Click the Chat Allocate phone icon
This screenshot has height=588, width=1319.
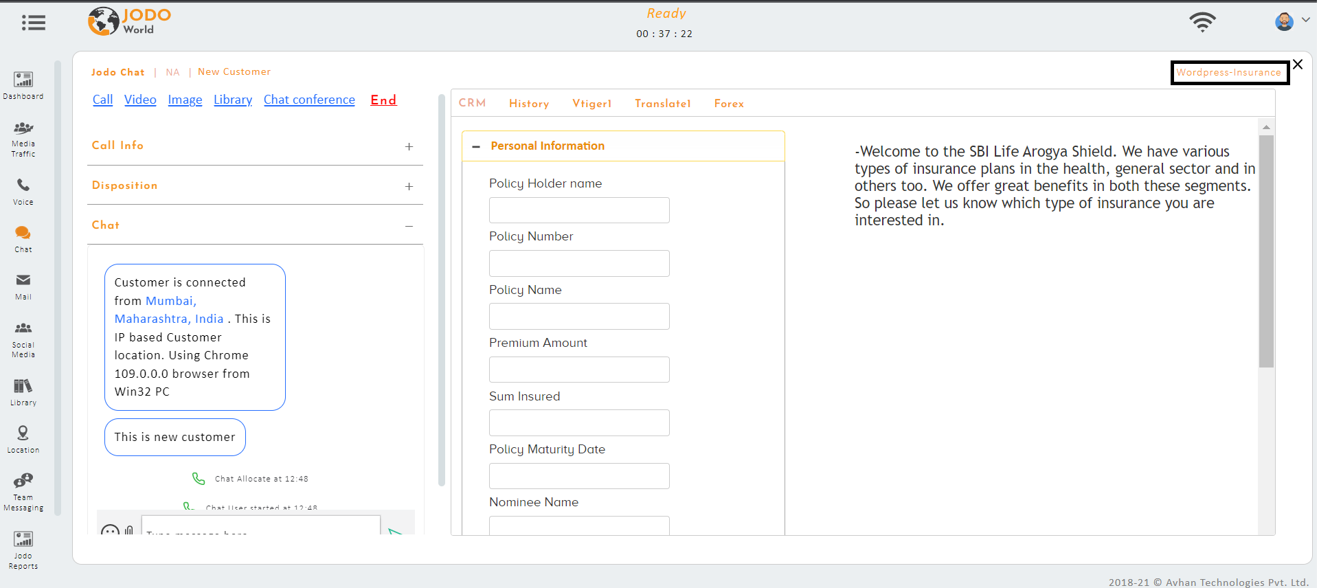(199, 478)
